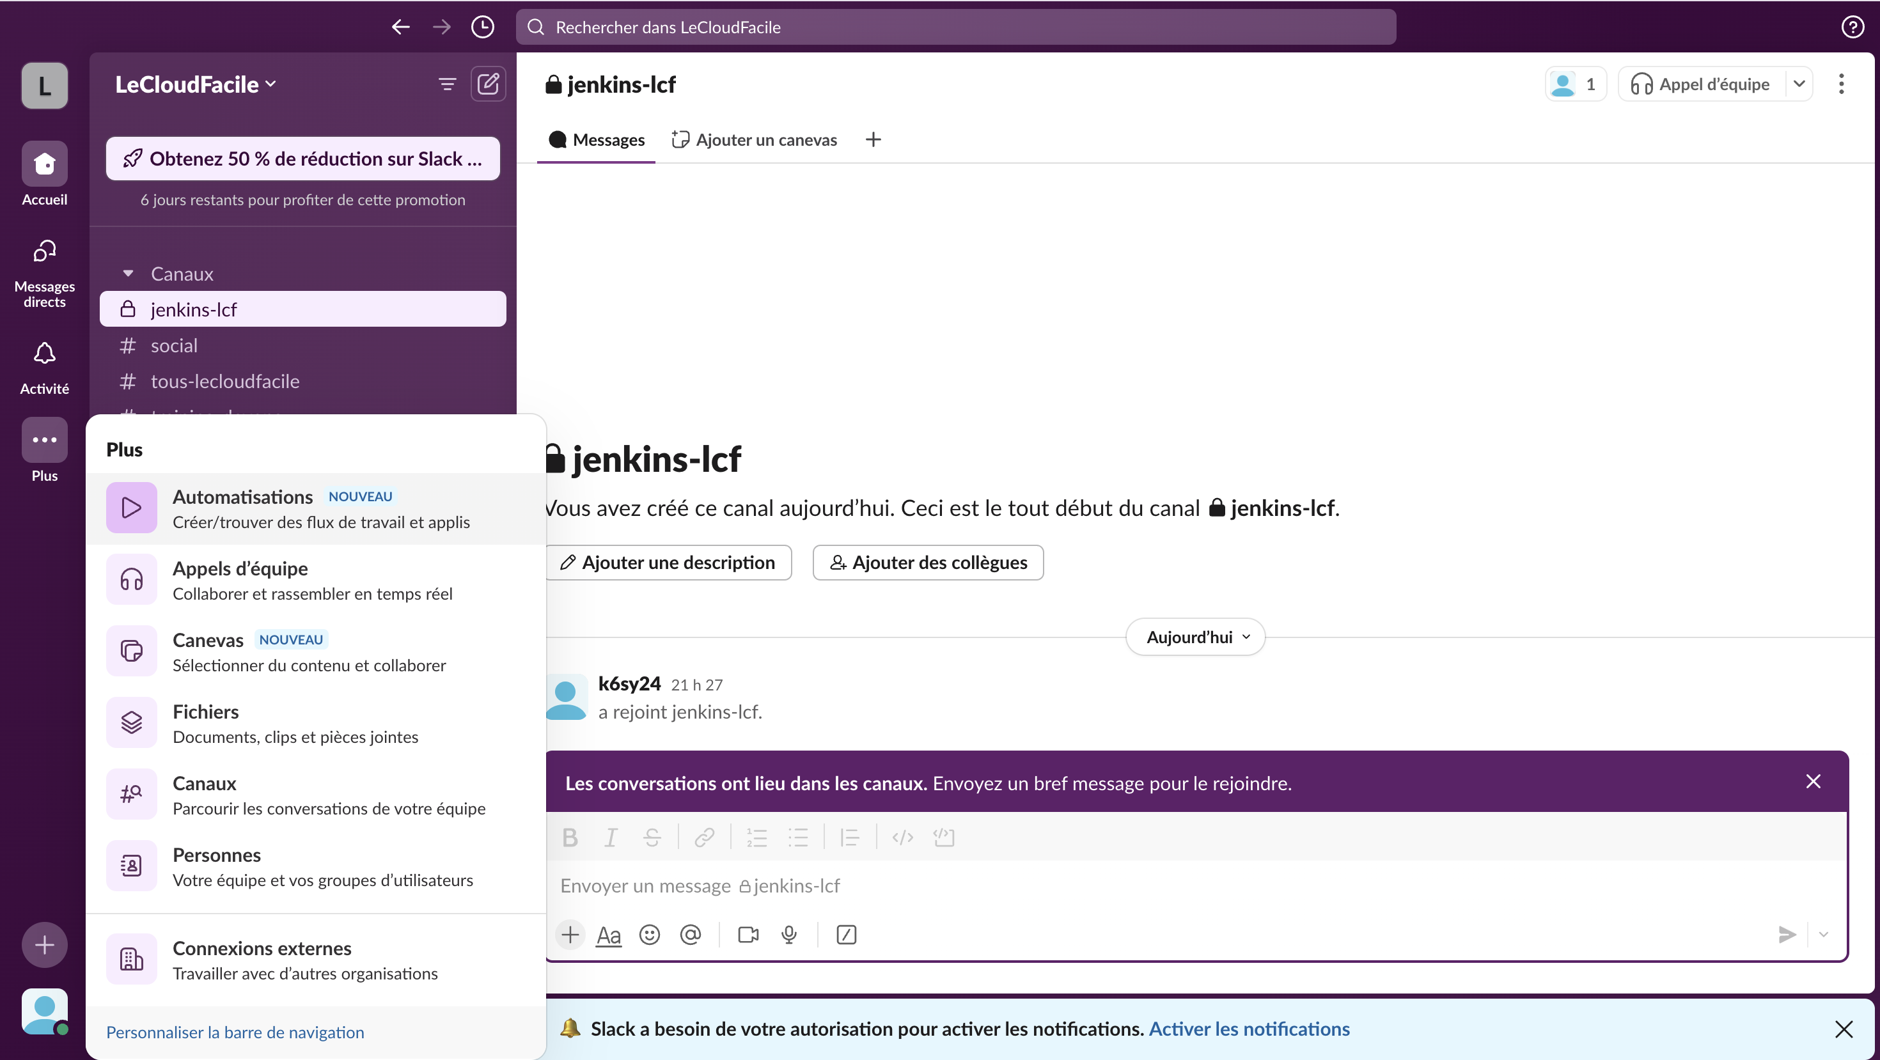Toggle italic formatting in composer
This screenshot has width=1880, height=1060.
[x=611, y=837]
